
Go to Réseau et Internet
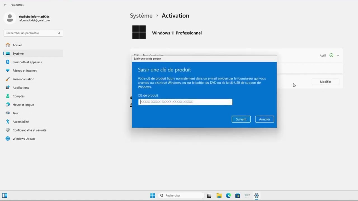[33, 71]
